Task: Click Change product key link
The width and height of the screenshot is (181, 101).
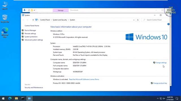Action: point(160,83)
